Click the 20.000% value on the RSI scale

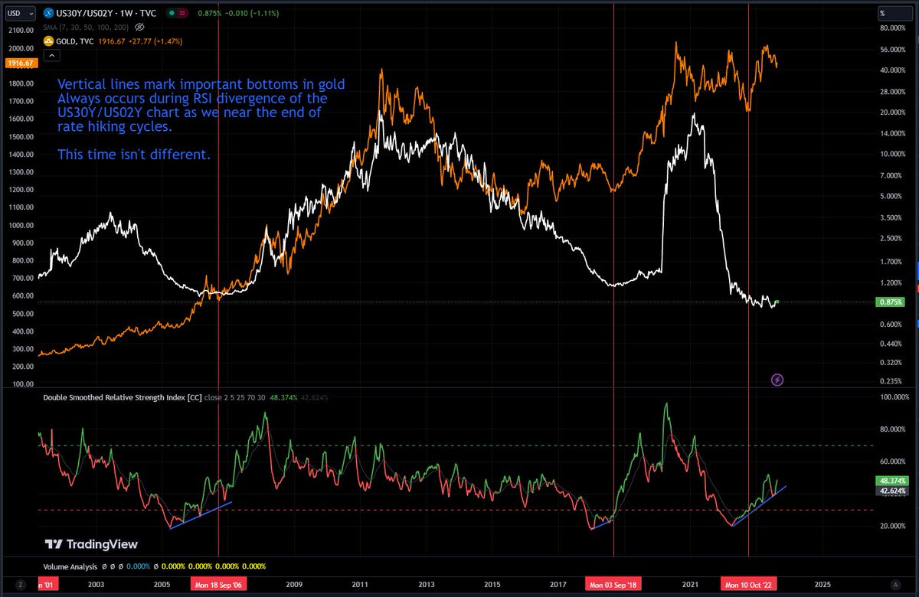point(892,526)
